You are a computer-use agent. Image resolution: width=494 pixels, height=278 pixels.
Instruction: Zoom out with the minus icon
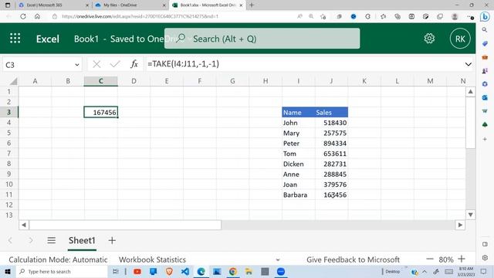pos(430,259)
